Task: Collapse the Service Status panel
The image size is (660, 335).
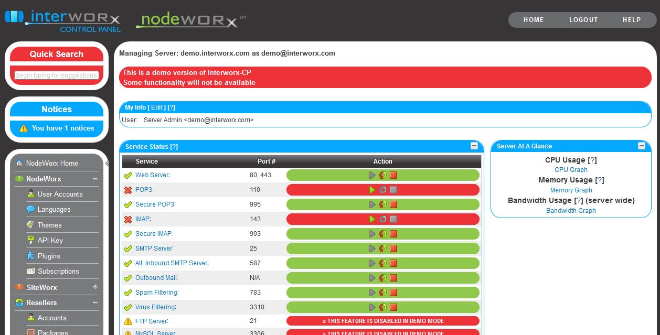Action: [474, 146]
